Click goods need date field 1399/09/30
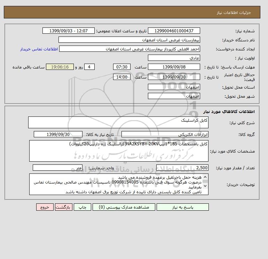 [58, 134]
